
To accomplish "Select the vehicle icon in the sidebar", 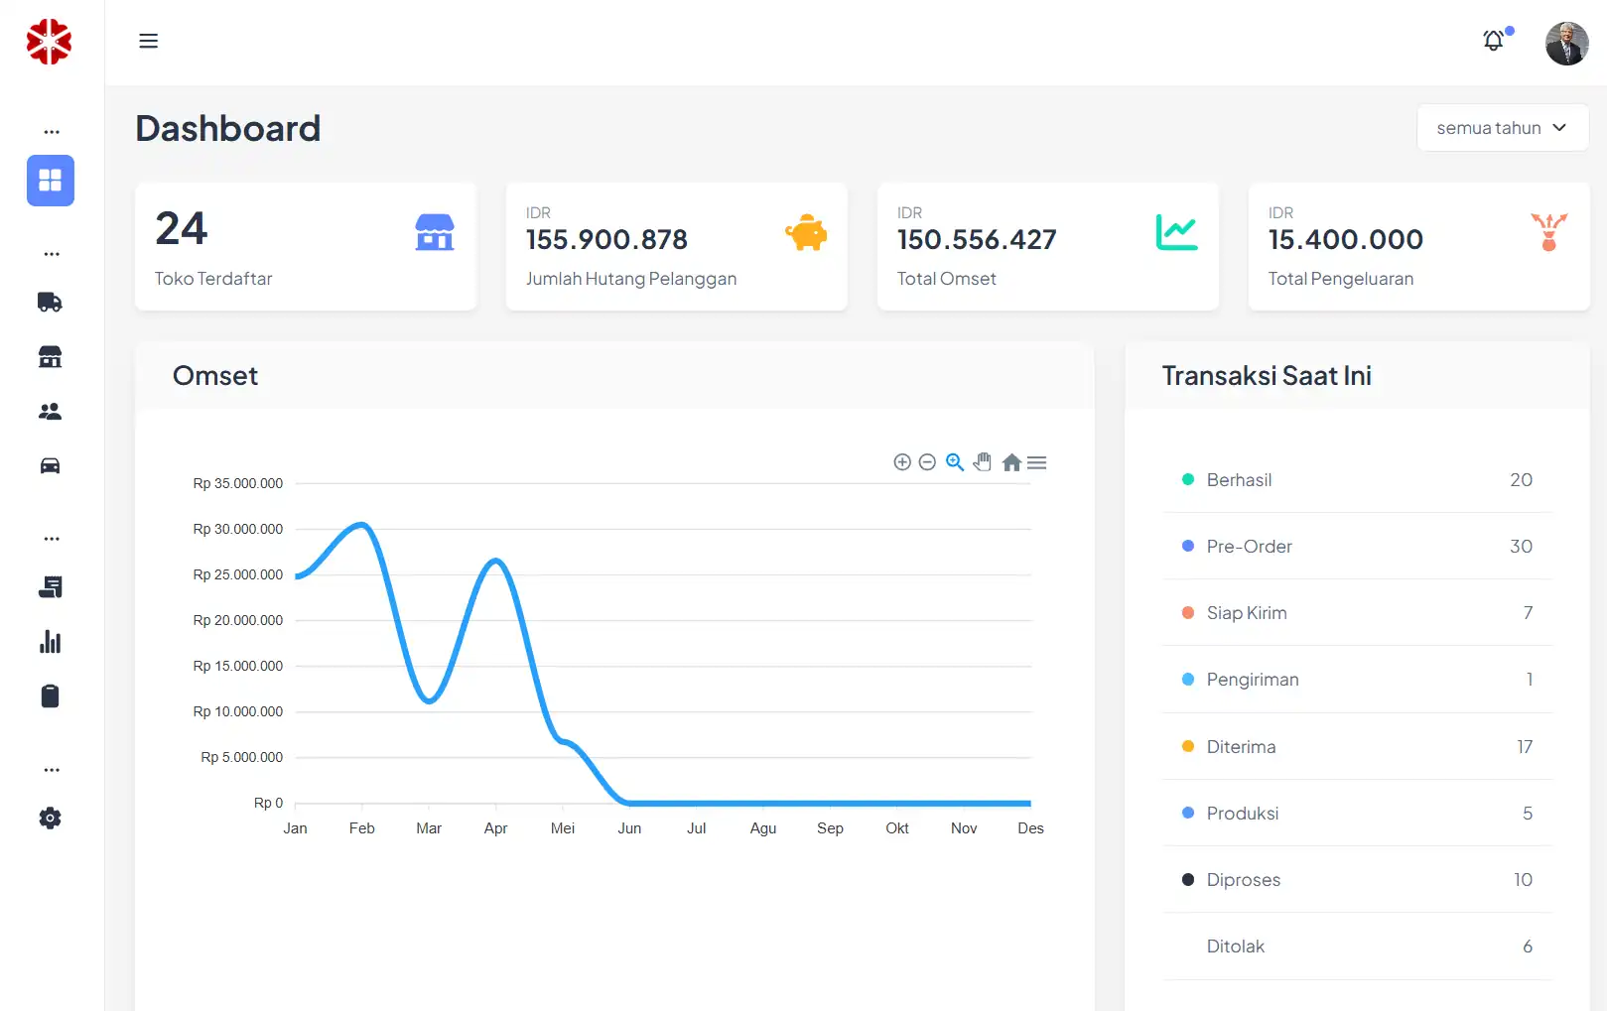I will pos(50,465).
